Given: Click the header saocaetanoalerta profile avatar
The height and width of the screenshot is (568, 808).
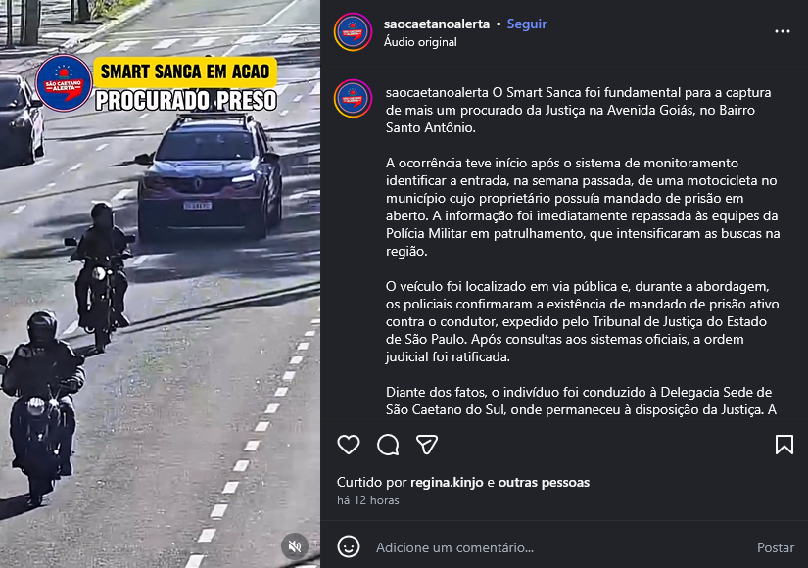Looking at the screenshot, I should click(x=353, y=32).
